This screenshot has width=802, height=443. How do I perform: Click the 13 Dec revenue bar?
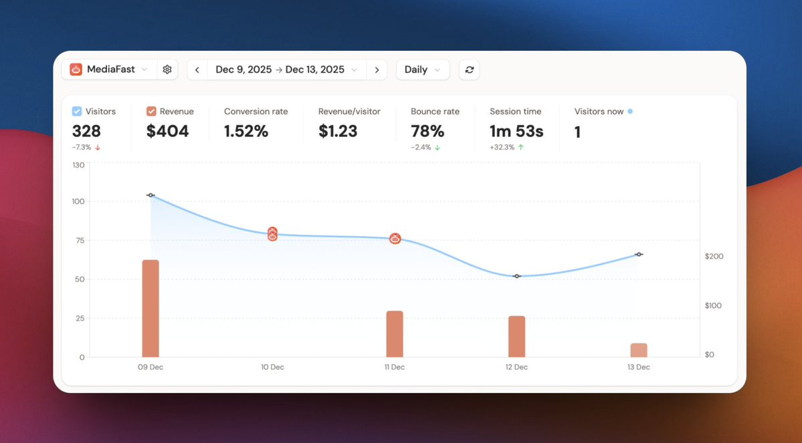tap(639, 350)
